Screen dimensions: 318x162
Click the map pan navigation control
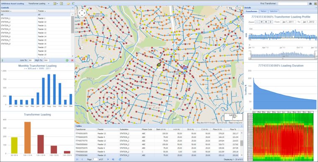click(x=82, y=13)
